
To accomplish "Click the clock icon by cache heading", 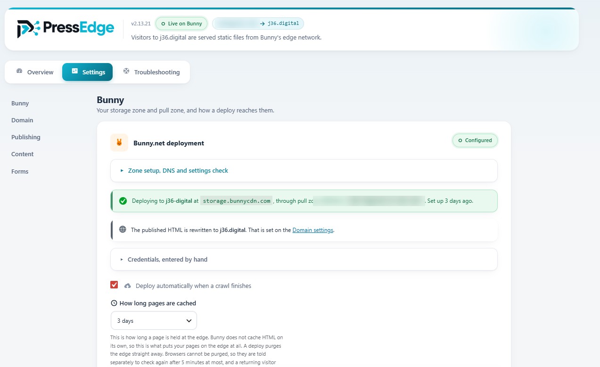I will pyautogui.click(x=114, y=303).
